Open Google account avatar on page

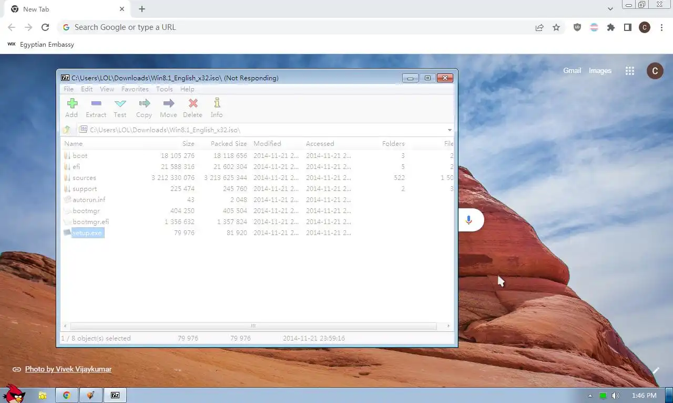pos(655,71)
